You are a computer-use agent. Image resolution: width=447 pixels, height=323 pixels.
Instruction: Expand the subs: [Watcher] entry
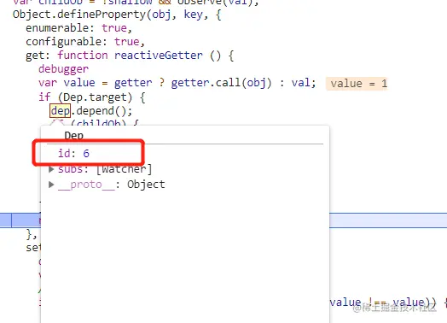coord(51,169)
